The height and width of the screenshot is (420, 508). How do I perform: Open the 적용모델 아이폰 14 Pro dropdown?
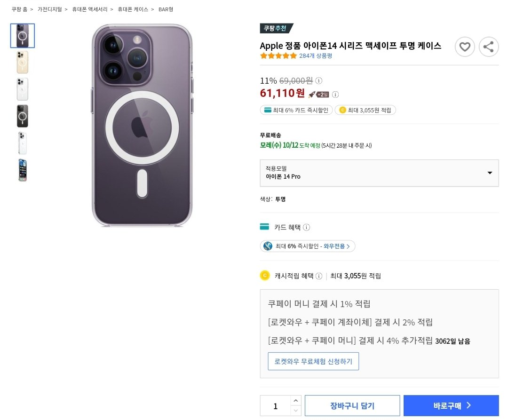coord(380,173)
